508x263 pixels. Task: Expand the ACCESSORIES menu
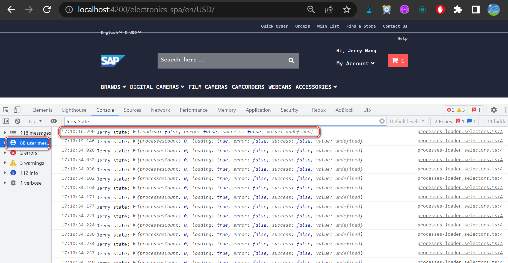316,87
